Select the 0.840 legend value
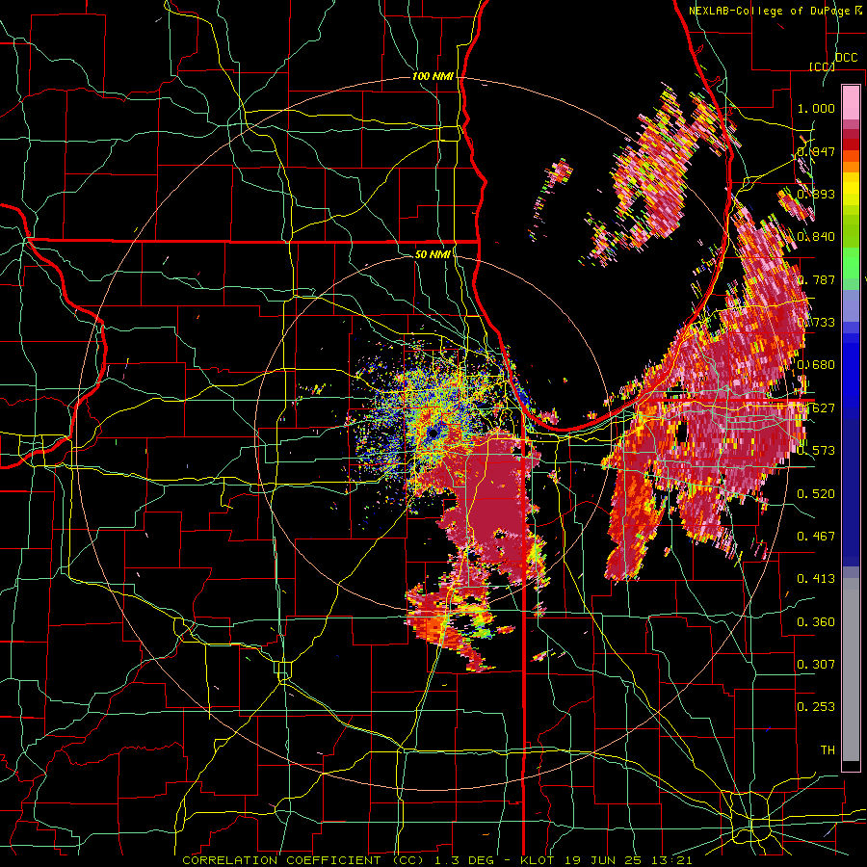 point(816,237)
